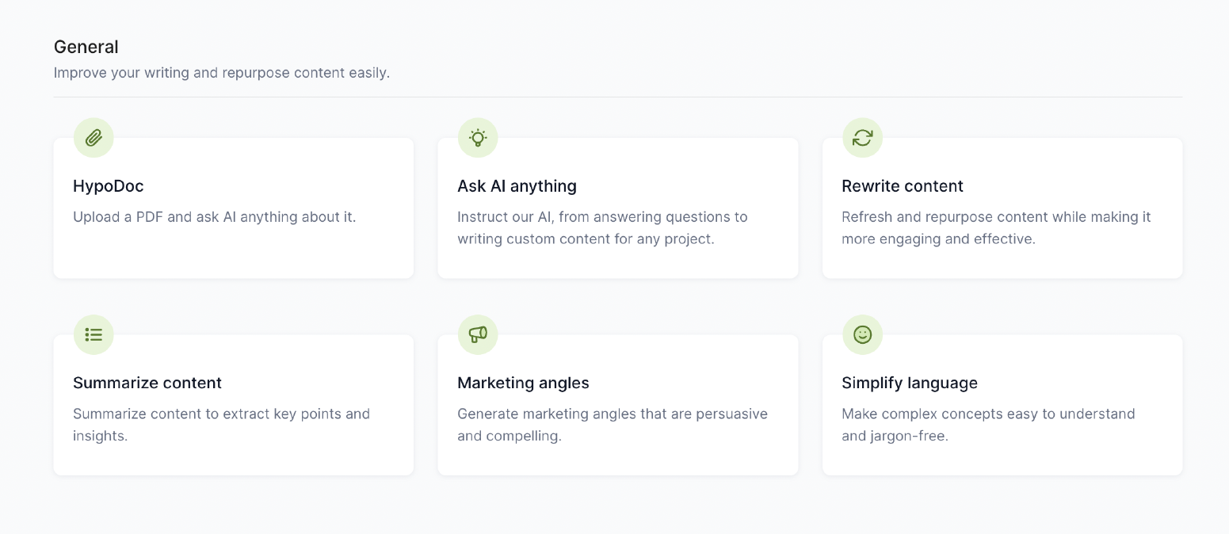Click the 'Generate marketing angles' description text

tap(612, 424)
